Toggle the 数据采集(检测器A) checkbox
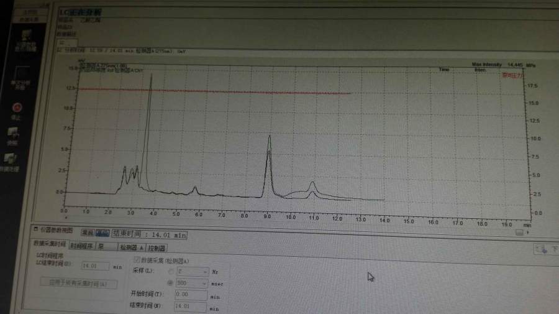Viewport: 559px width, 314px height. pyautogui.click(x=137, y=259)
